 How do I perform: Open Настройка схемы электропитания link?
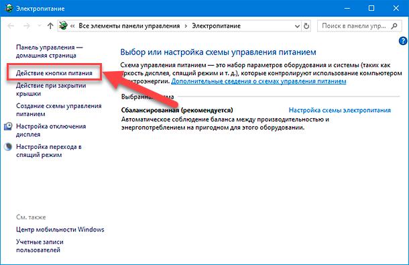(x=340, y=110)
